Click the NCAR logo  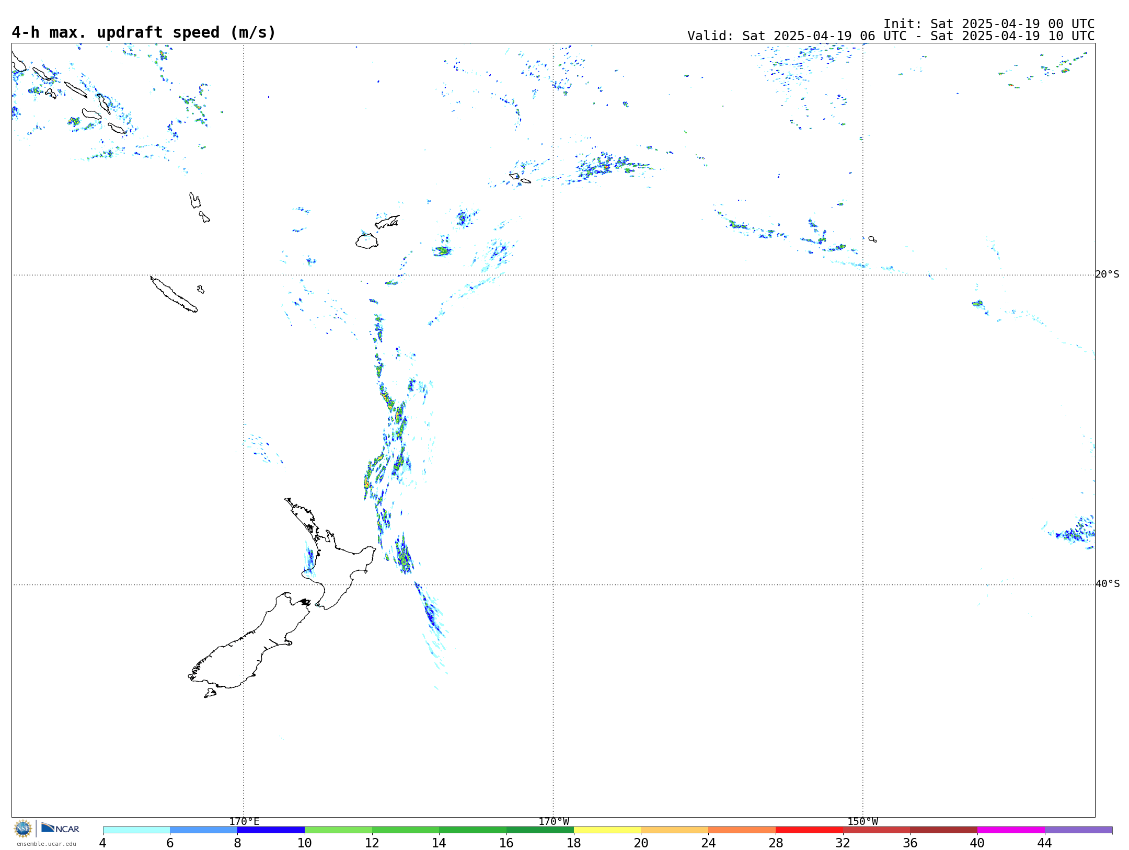(60, 828)
